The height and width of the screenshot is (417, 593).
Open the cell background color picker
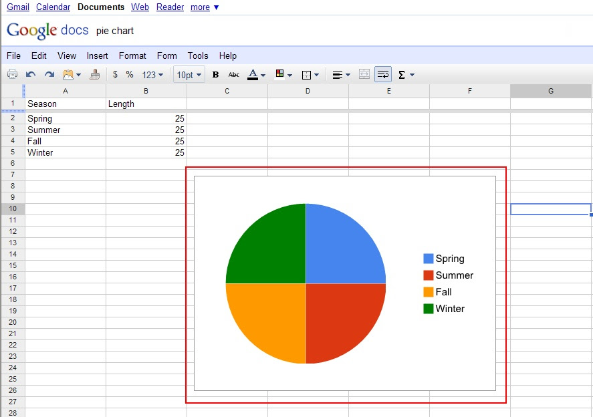point(283,75)
